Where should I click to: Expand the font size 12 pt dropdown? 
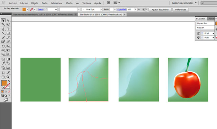pos(213,33)
